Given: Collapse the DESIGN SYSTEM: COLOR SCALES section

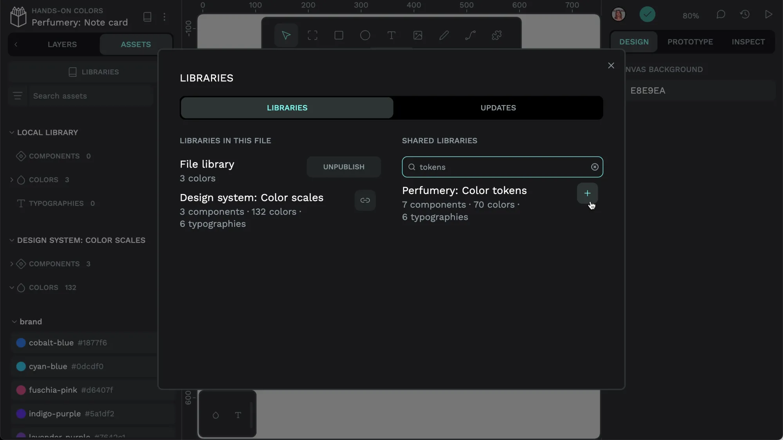Looking at the screenshot, I should (x=12, y=240).
